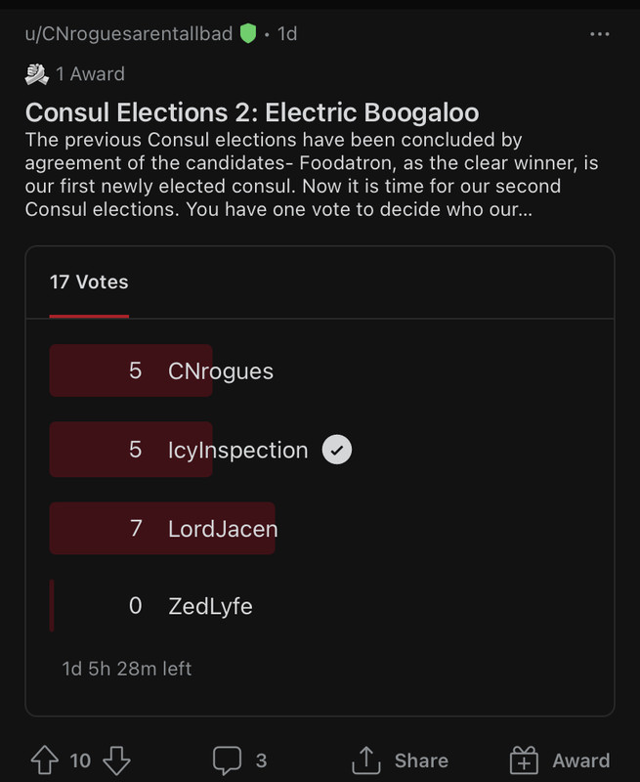Tap the Share label text
The image size is (640, 782).
422,760
